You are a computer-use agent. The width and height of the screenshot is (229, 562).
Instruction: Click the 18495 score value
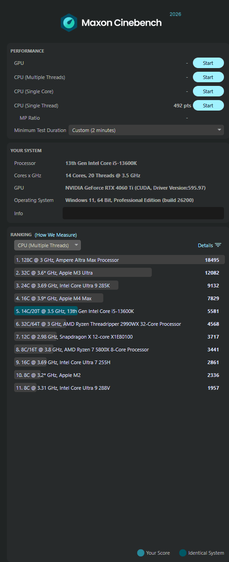[x=212, y=260]
